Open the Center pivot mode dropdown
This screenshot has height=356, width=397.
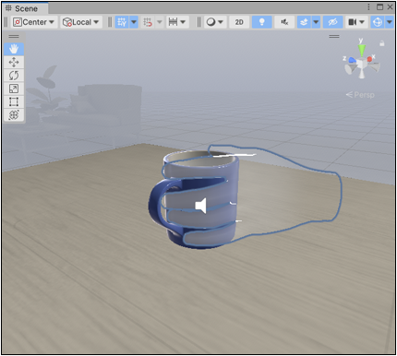[x=34, y=22]
